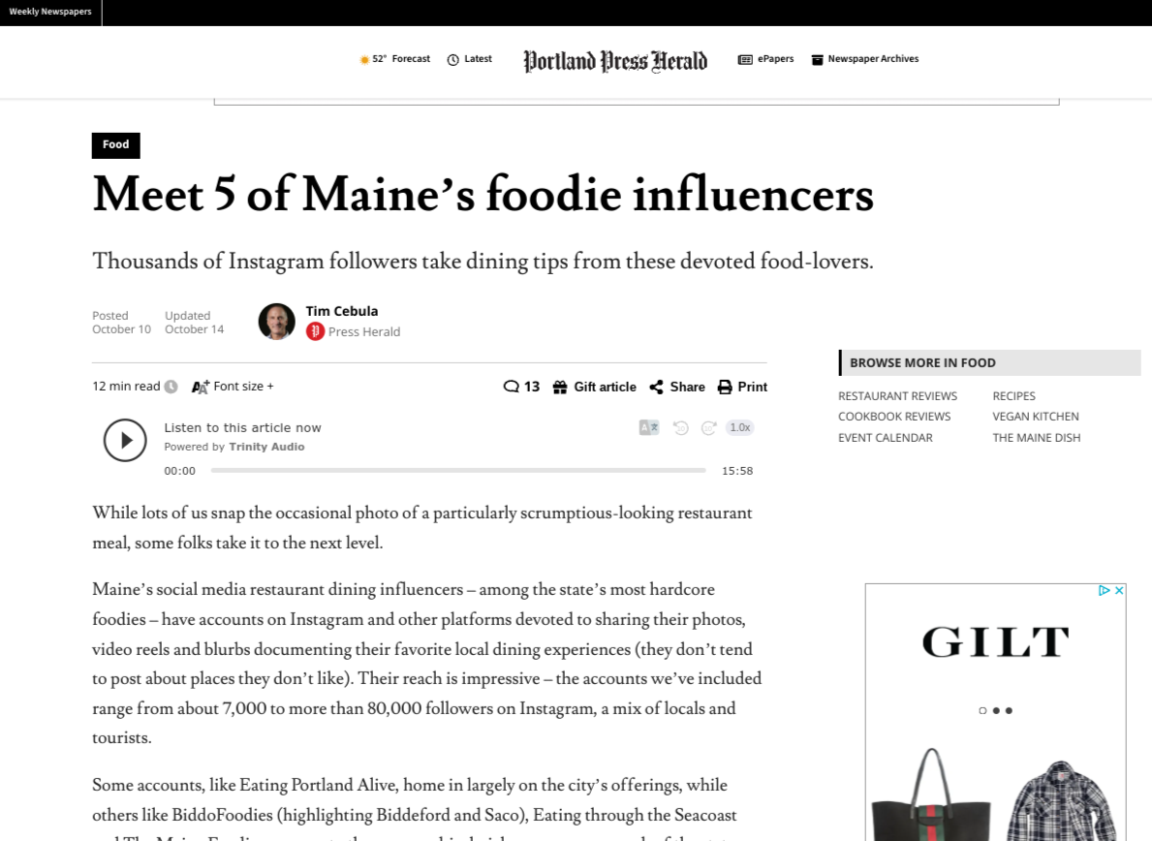The width and height of the screenshot is (1152, 841).
Task: Go to Newspaper Archives
Action: click(864, 59)
